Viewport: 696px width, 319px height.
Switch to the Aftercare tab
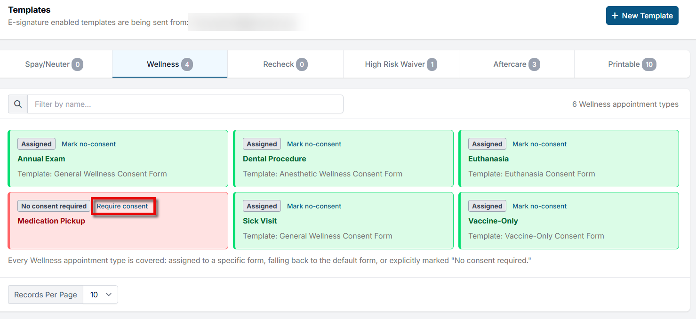click(516, 64)
